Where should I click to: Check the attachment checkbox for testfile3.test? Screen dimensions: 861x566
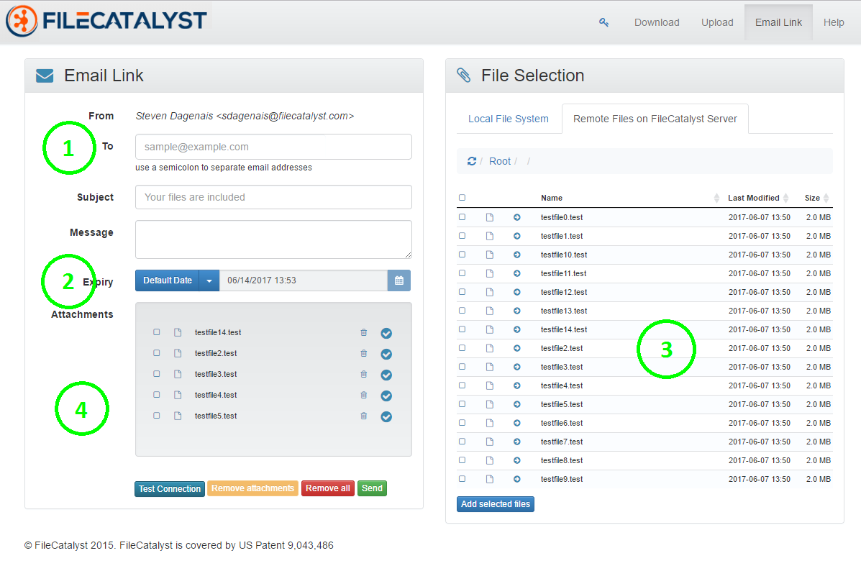[x=157, y=374]
